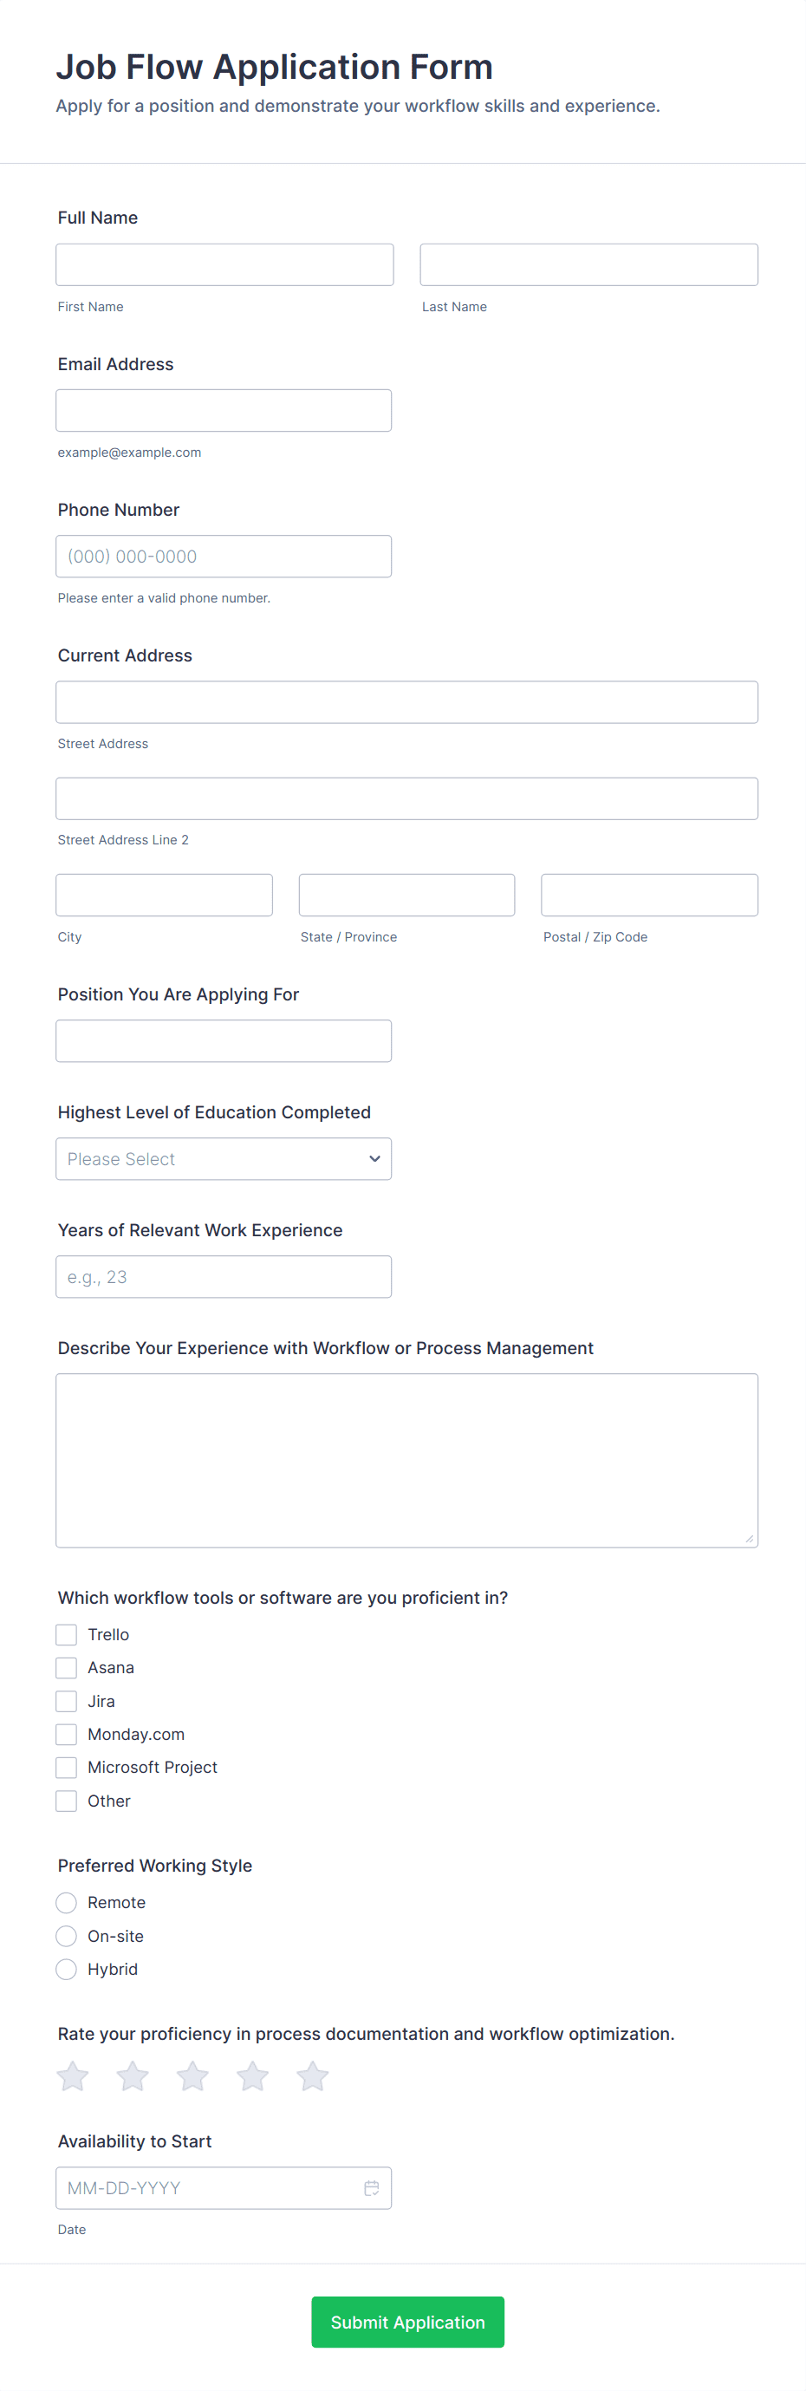Submit the application
The height and width of the screenshot is (2391, 806).
coord(407,2322)
